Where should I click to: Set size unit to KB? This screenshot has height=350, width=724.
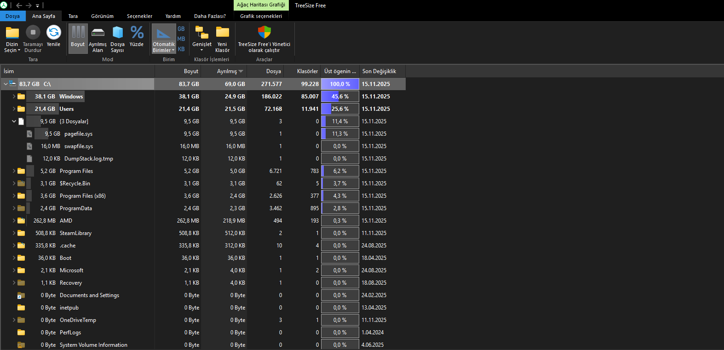[181, 49]
